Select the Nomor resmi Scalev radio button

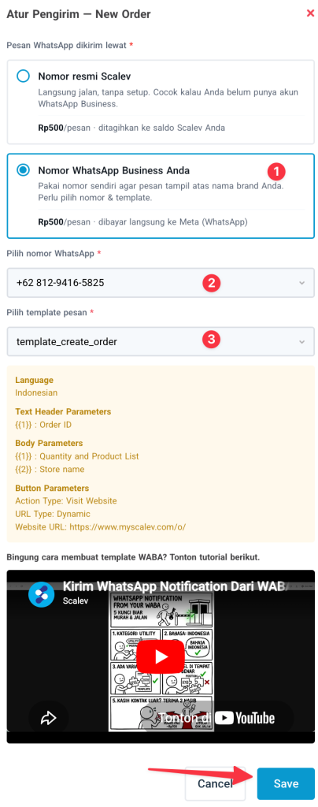coord(23,76)
